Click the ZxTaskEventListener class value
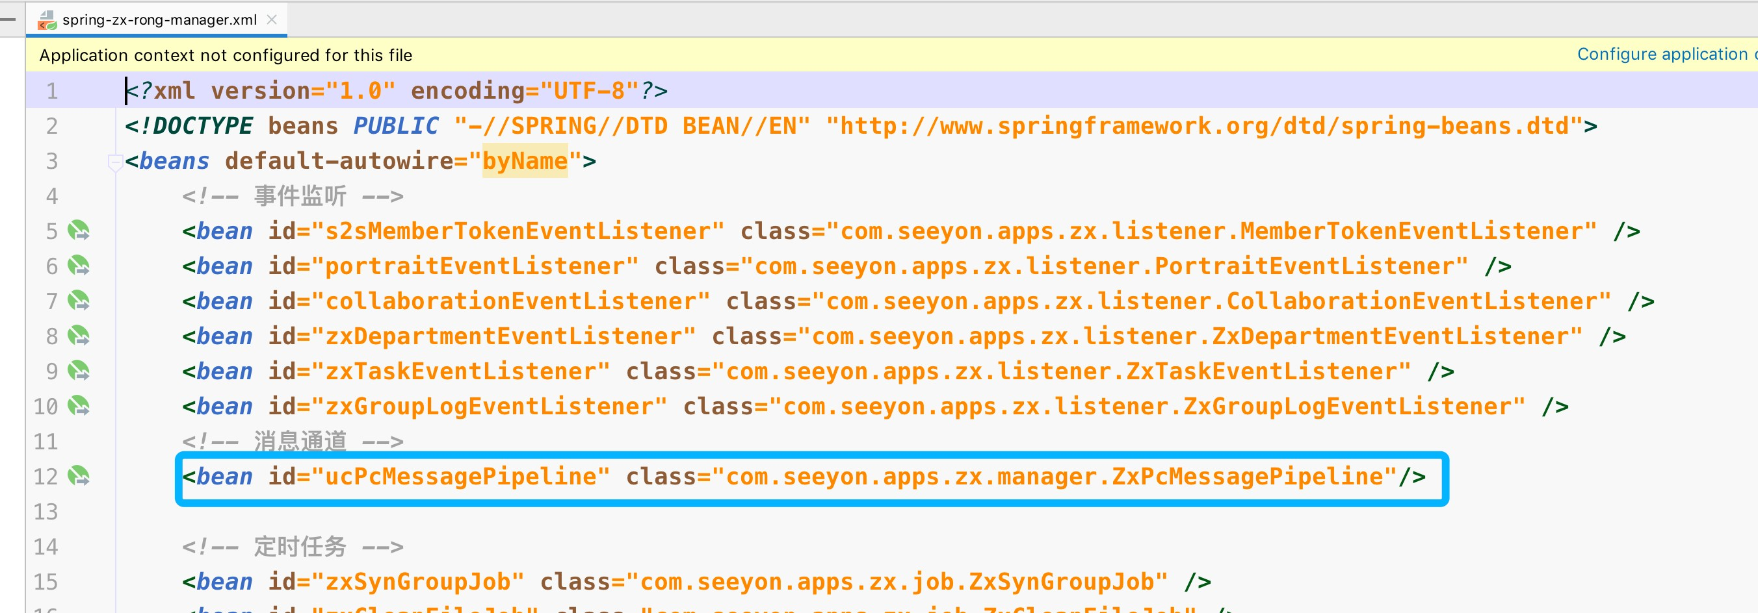 (1062, 371)
